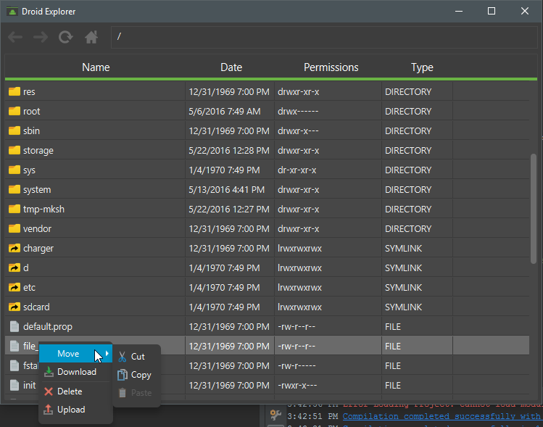Click the root date 5/6/2016 7:49 AM
543x427 pixels.
click(225, 111)
